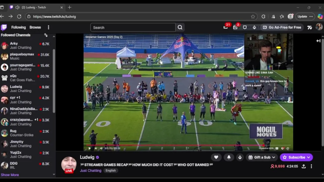Open the Rug Counter-Strike channel row
This screenshot has height=182, width=324.
coord(27,133)
